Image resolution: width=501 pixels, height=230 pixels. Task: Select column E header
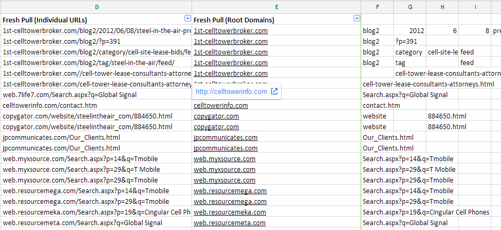point(277,7)
